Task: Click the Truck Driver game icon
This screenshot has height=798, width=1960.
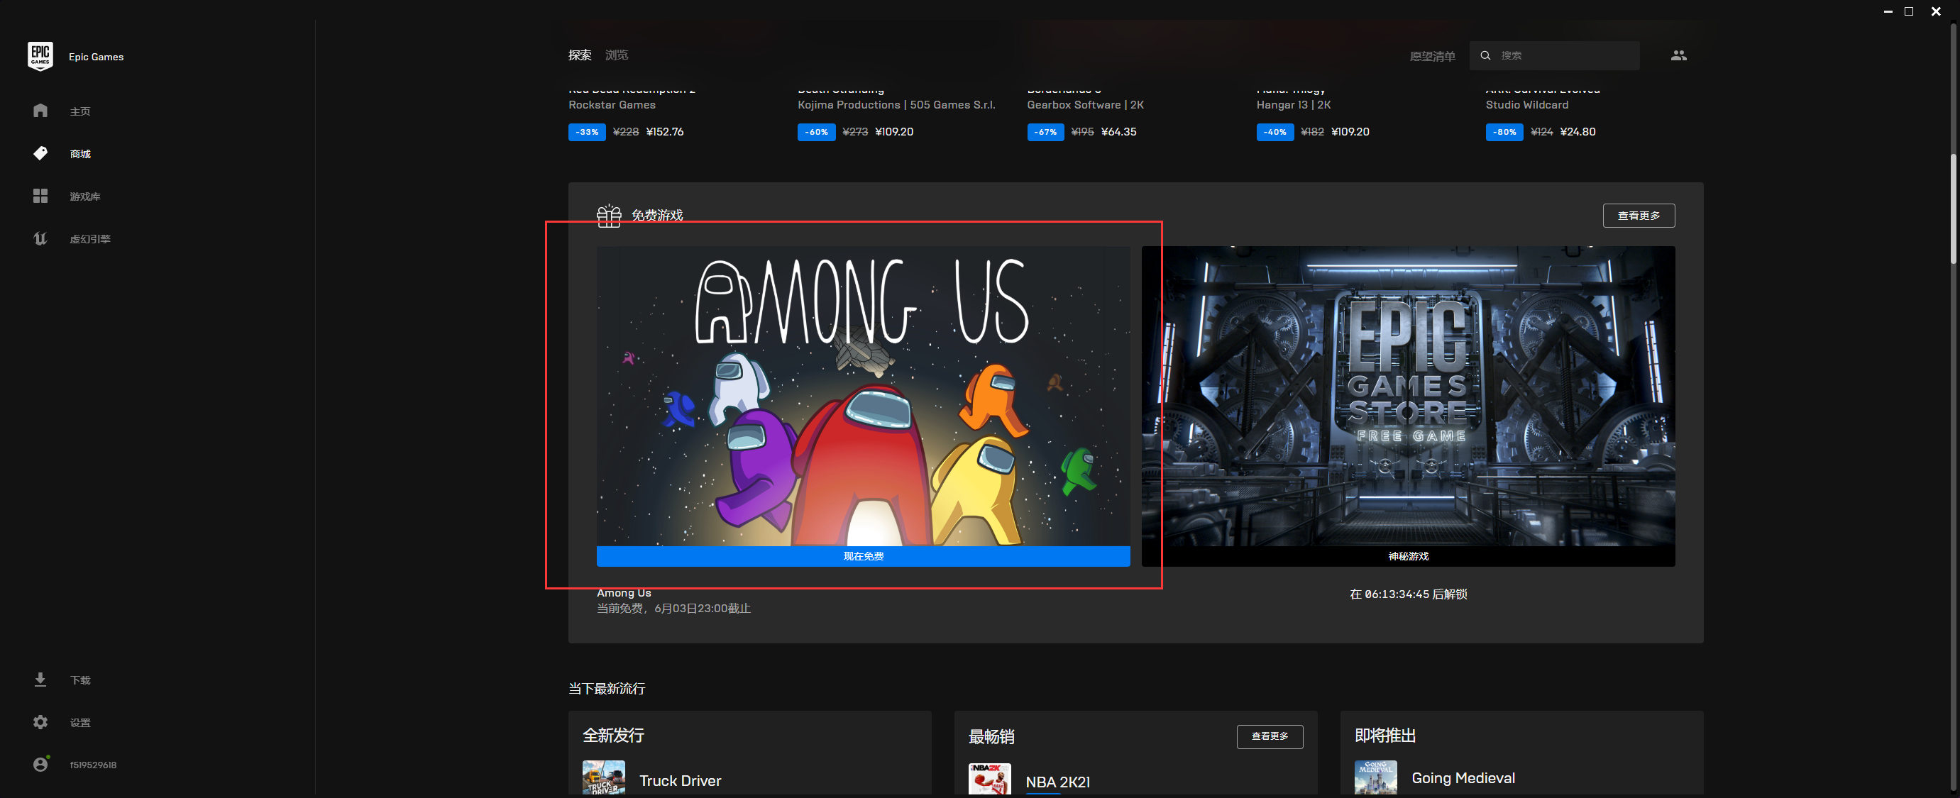Action: (603, 779)
